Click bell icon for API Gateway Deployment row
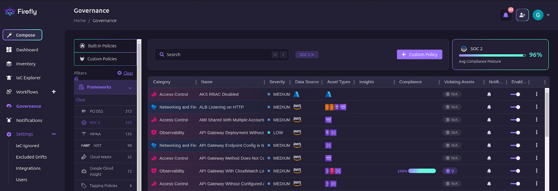 [x=489, y=133]
